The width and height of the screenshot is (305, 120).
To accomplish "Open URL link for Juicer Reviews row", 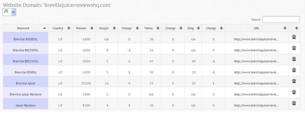I will pyautogui.click(x=257, y=105).
